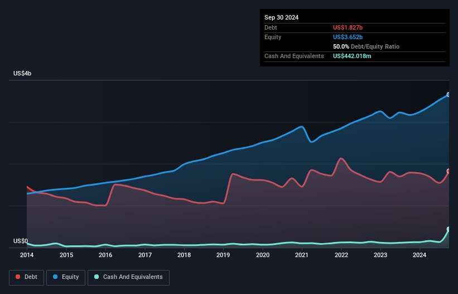Click the 2018 x-axis label
Screen dimensions: 458x294
coord(184,255)
